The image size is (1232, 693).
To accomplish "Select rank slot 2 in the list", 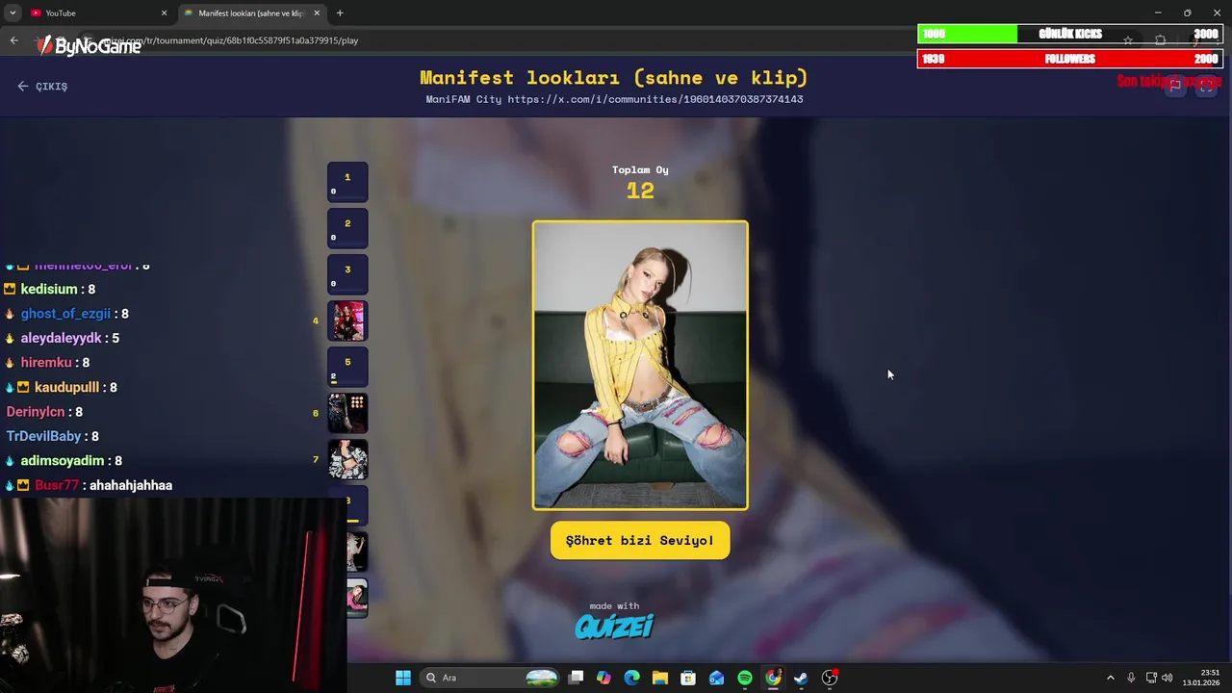I will [x=347, y=228].
